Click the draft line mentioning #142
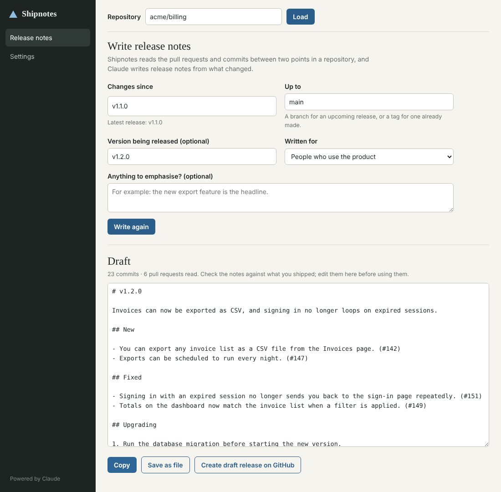 (256, 349)
